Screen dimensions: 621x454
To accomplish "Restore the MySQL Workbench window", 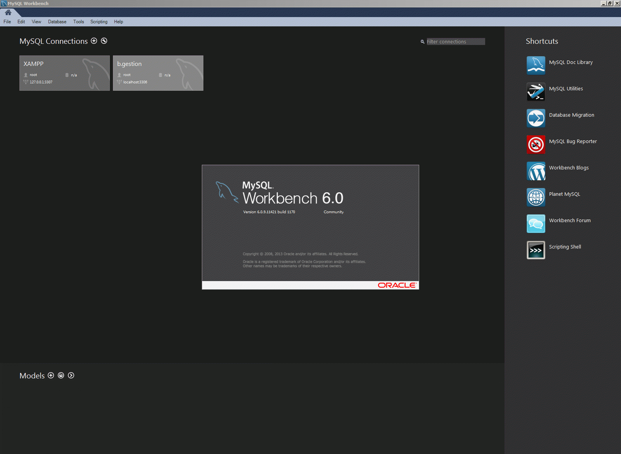I will (610, 3).
